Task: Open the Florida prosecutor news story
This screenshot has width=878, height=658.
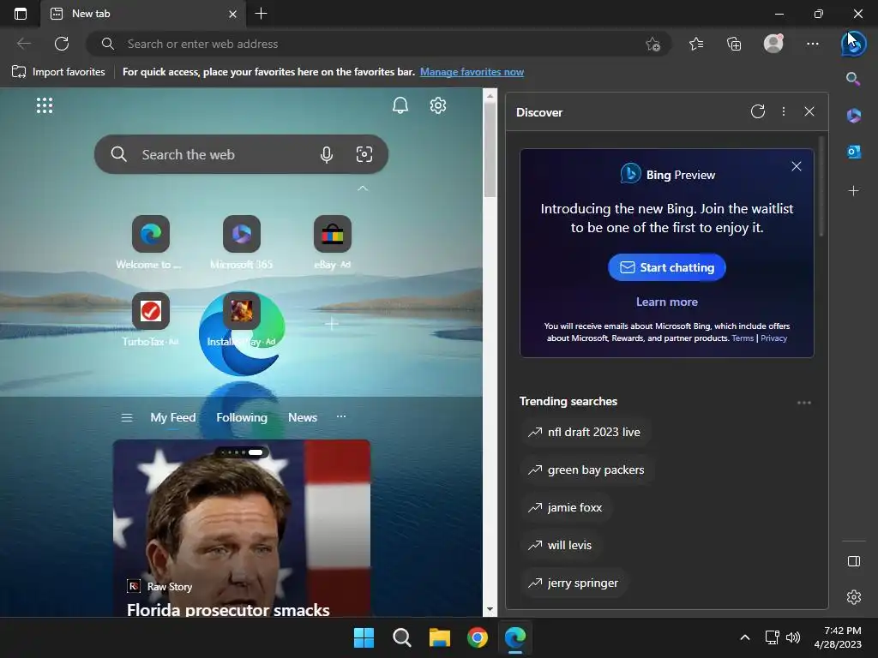Action: (241, 528)
